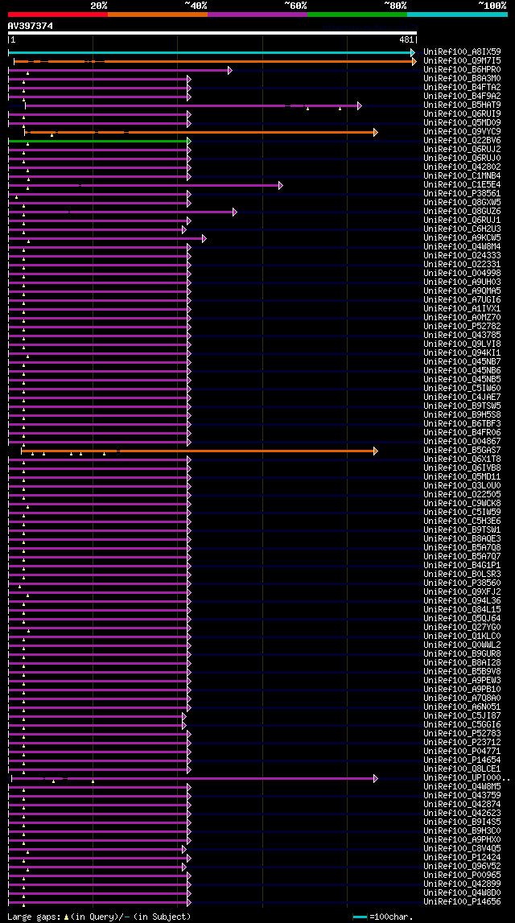The width and height of the screenshot is (515, 923).
Task: Open hit UniRef100_Q9M7I5
Action: 462,60
